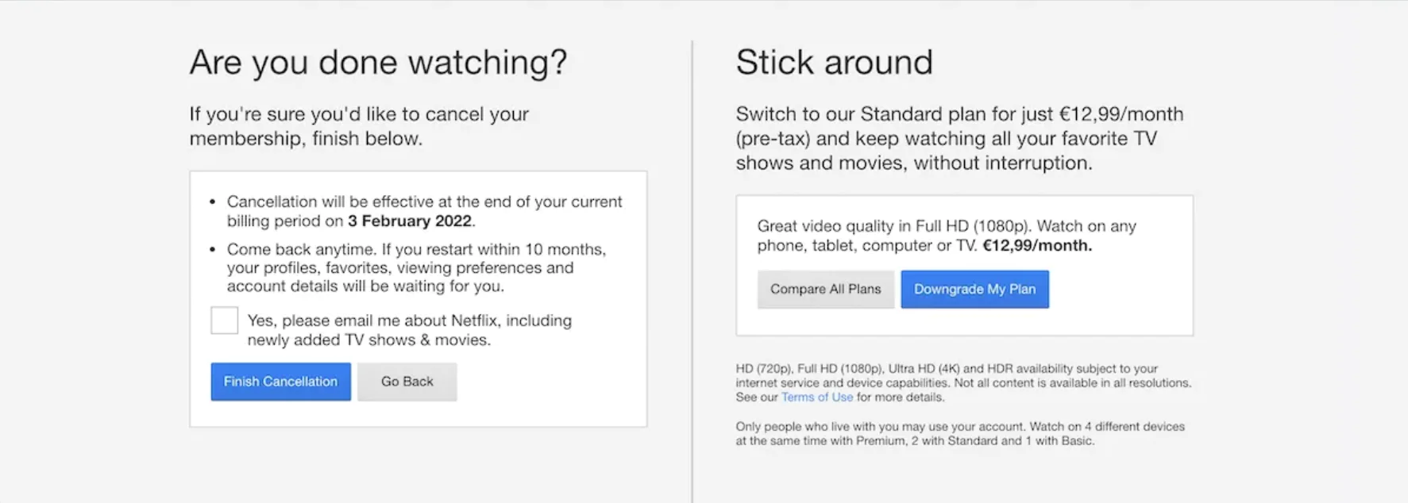This screenshot has height=503, width=1408.
Task: Click the Terms of Use hyperlink in fine print
Action: [x=816, y=397]
